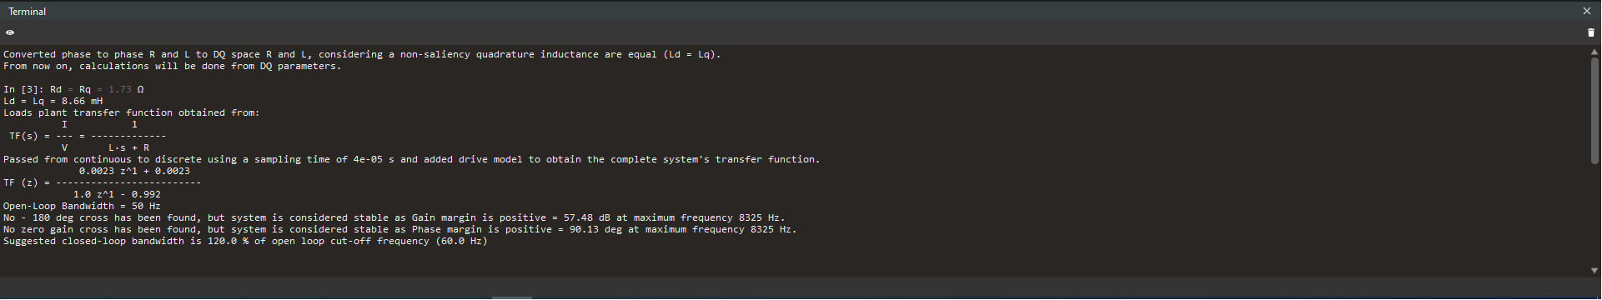The width and height of the screenshot is (1602, 300).
Task: Click the "Loads plant transfer function obtained from:" line
Action: tap(131, 112)
